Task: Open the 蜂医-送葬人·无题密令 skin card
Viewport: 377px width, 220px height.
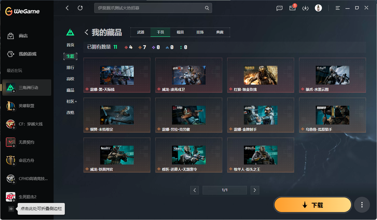Action: click(x=189, y=155)
